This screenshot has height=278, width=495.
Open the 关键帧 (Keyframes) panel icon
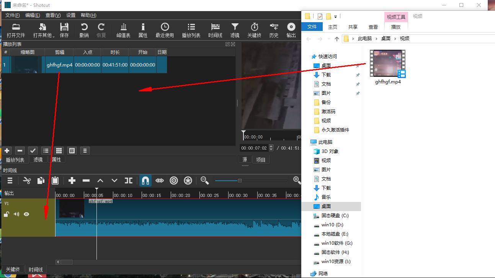[x=254, y=30]
